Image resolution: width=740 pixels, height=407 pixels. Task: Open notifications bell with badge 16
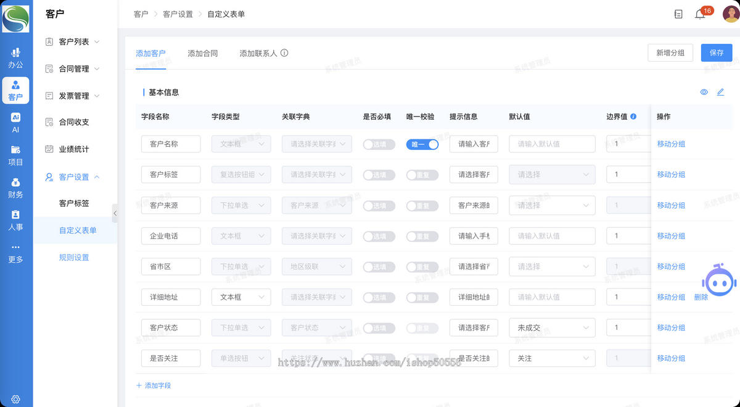pyautogui.click(x=700, y=14)
